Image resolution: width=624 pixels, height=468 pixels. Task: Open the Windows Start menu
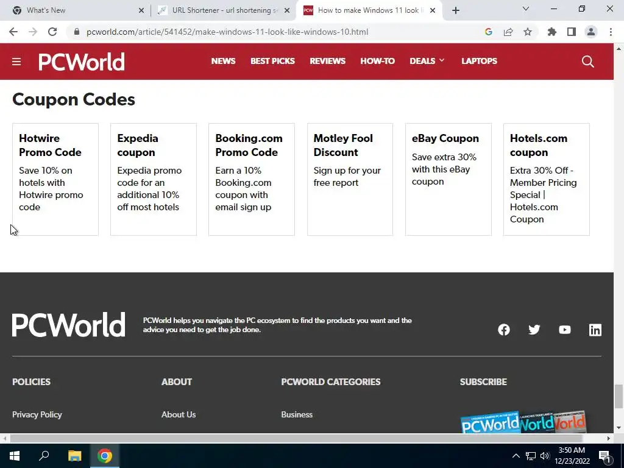[15, 456]
